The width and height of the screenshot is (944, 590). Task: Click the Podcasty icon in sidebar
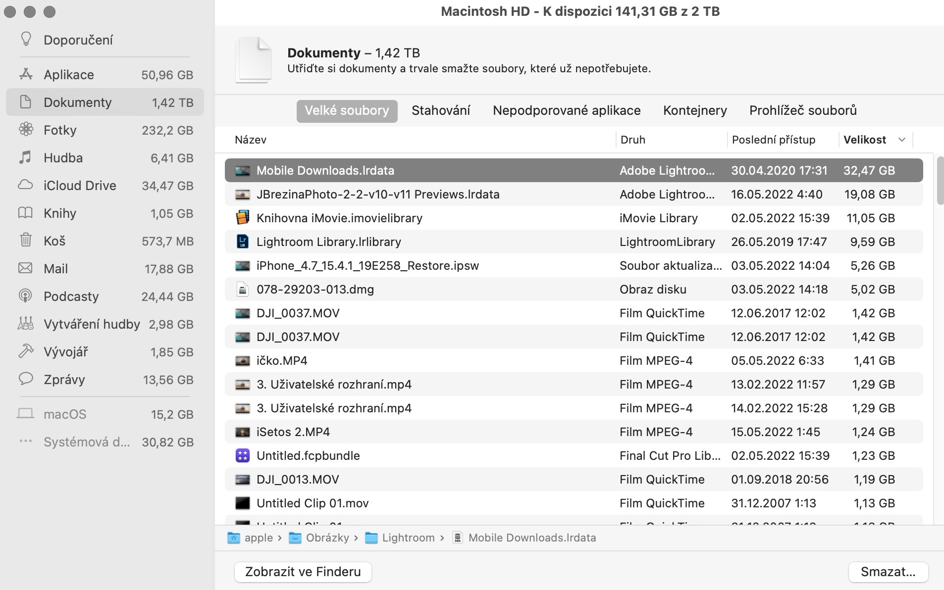pos(26,296)
